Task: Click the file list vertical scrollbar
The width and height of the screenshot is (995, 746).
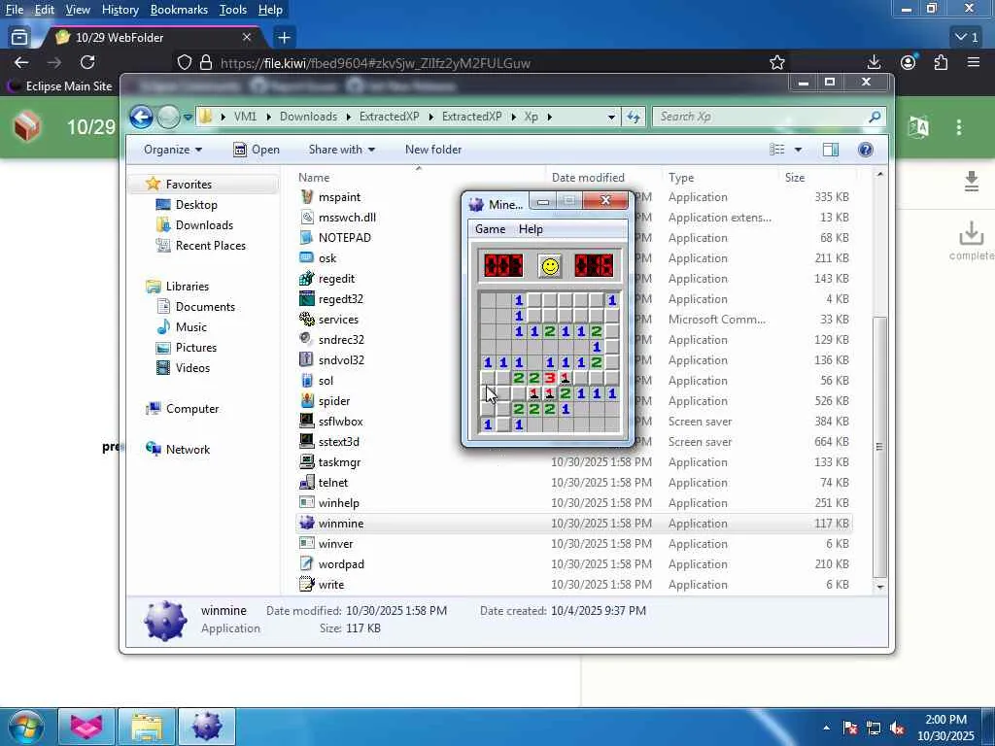Action: coord(879,447)
